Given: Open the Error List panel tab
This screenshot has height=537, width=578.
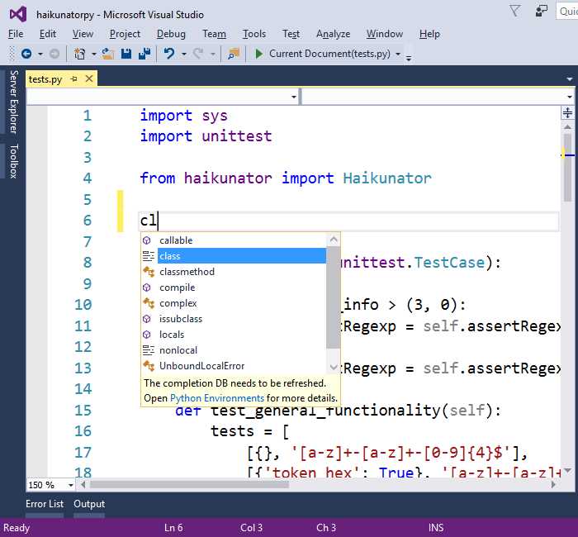Looking at the screenshot, I should click(45, 504).
